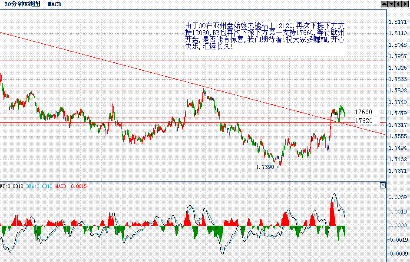The height and width of the screenshot is (262, 410).
Task: Click the 1.7863 price axis label
Action: click(x=397, y=79)
